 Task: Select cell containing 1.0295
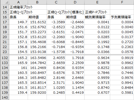tap(56, 87)
